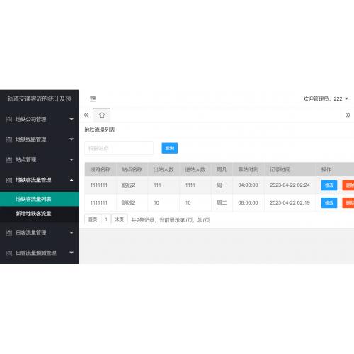Viewport: 354px width, 354px height.
Task: Select 地铁客流量列表 submenu item
Action: 40,199
